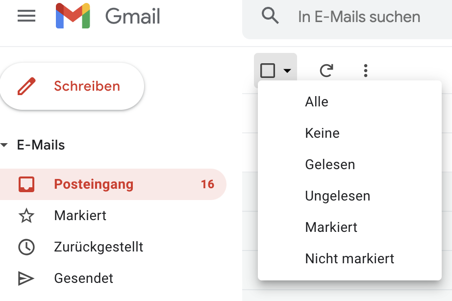Click the Zurückgestellt clock icon

27,247
